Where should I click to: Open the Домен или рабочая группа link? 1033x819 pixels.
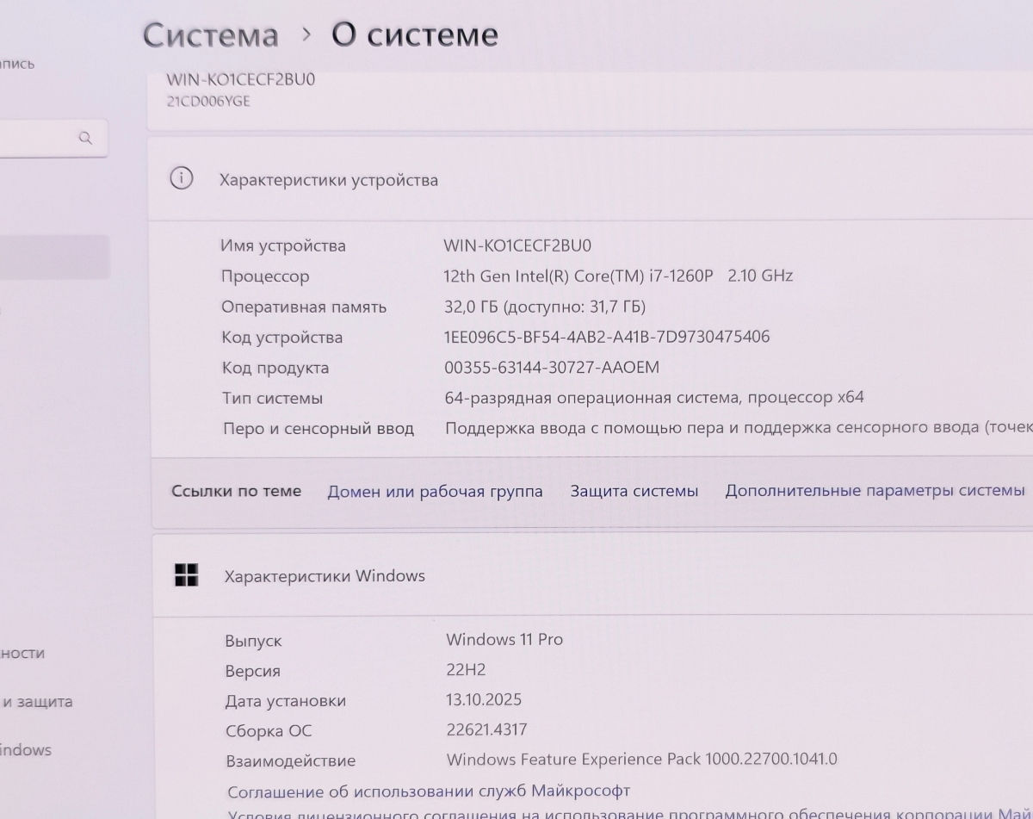[435, 492]
